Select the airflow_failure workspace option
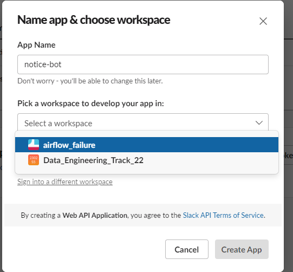This screenshot has width=293, height=272. 147,145
